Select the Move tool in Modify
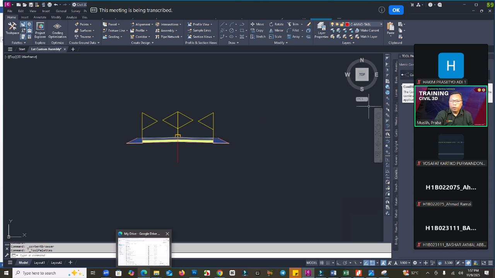495x278 pixels. (257, 24)
